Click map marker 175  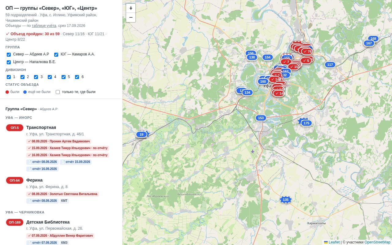[x=307, y=123]
